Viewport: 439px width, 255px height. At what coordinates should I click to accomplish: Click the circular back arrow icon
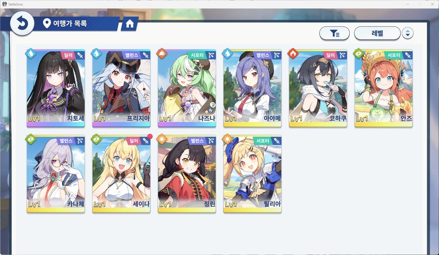point(22,23)
